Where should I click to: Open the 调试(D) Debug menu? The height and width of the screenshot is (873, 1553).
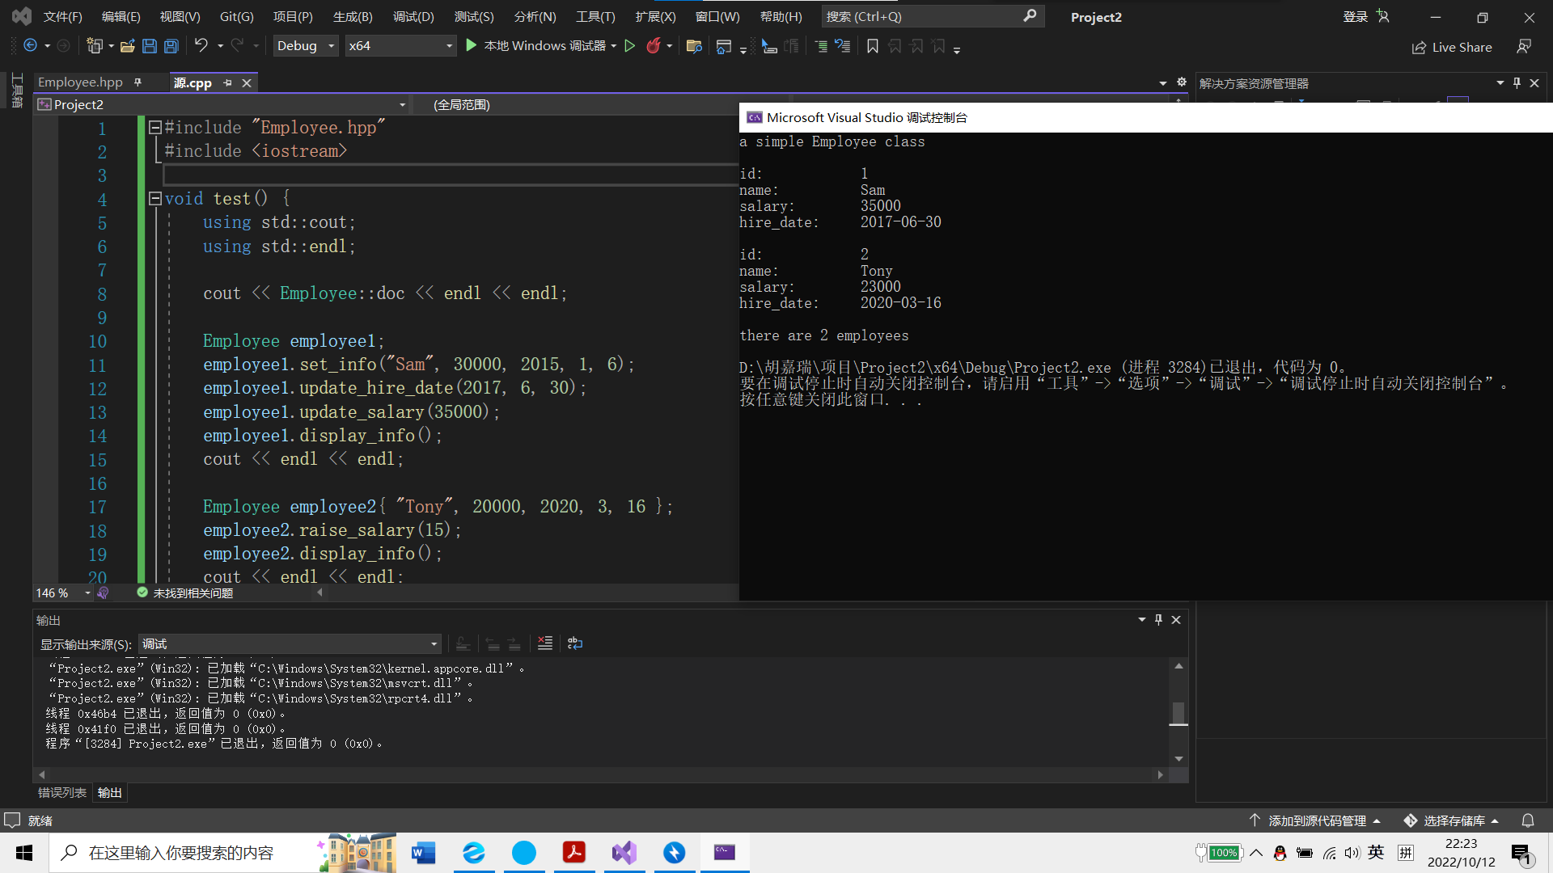click(413, 16)
